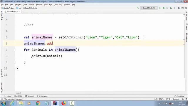Image resolution: width=188 pixels, height=106 pixels.
Task: Open the Maven side panel
Action: (x=187, y=27)
